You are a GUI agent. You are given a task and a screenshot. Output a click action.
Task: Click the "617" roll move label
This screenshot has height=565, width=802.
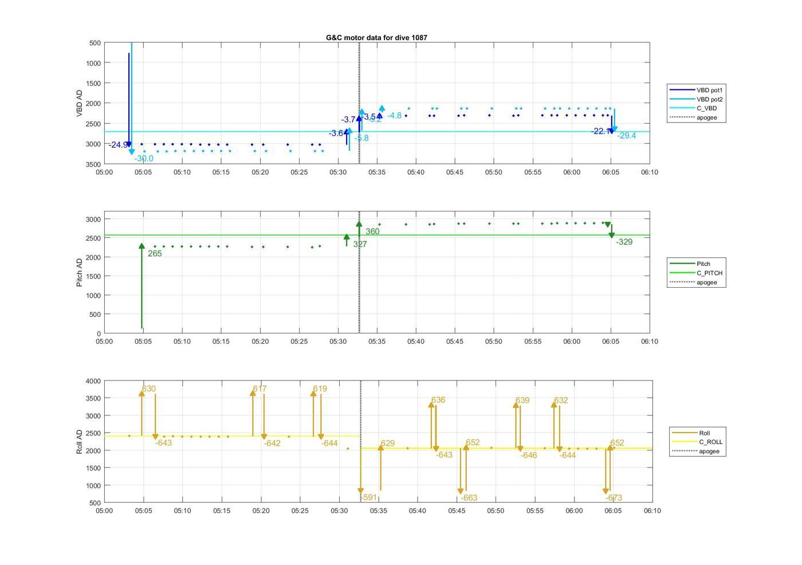pos(260,389)
